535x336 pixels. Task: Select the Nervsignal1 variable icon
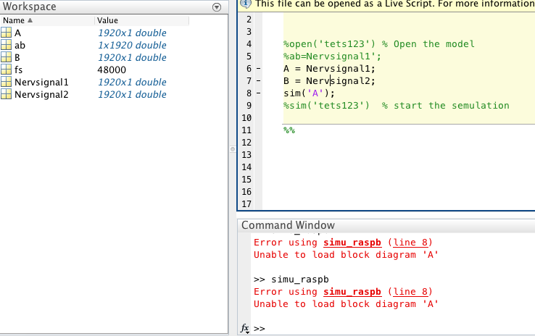(7, 83)
